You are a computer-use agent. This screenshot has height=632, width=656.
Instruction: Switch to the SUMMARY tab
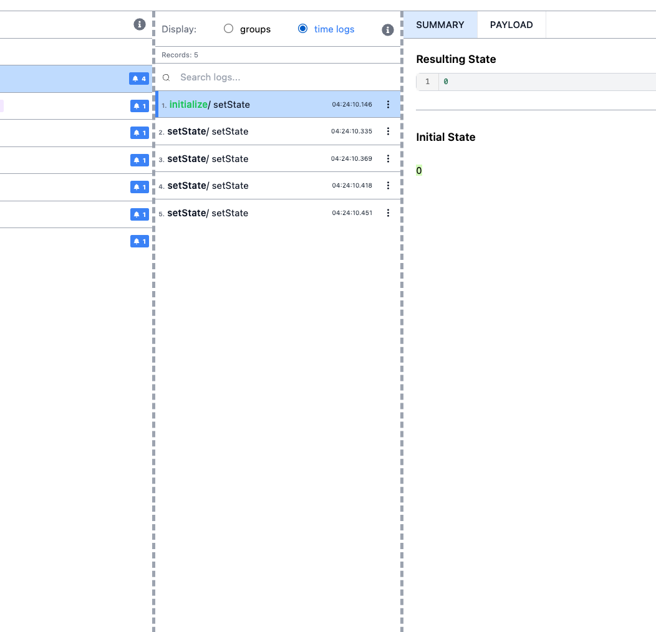point(440,25)
